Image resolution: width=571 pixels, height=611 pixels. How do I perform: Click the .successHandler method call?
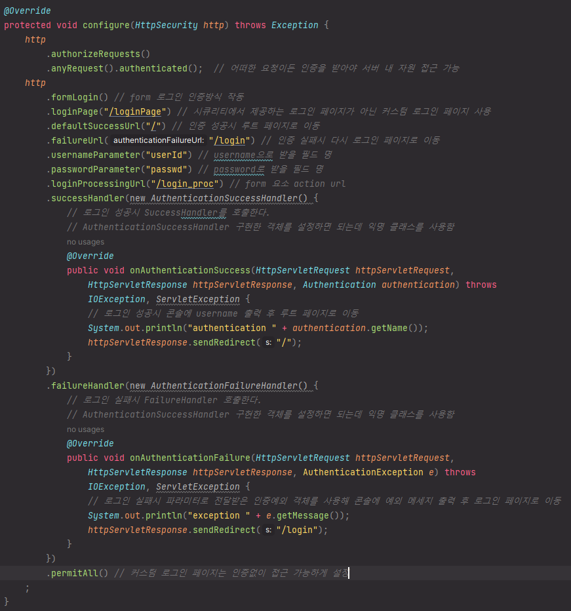point(88,199)
